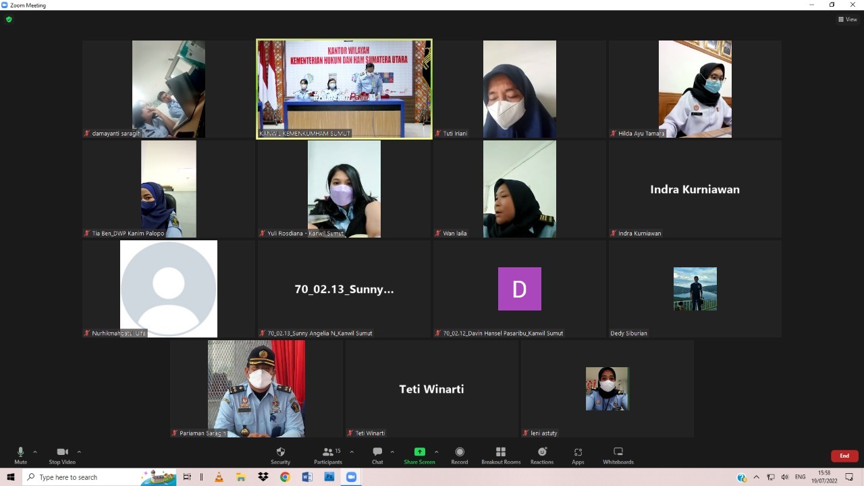Screen dimensions: 864x486
Task: Click the red End meeting button
Action: (x=844, y=456)
